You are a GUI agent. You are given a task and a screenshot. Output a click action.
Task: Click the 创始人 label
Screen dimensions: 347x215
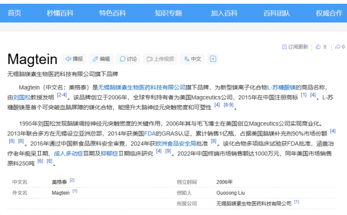click(184, 193)
